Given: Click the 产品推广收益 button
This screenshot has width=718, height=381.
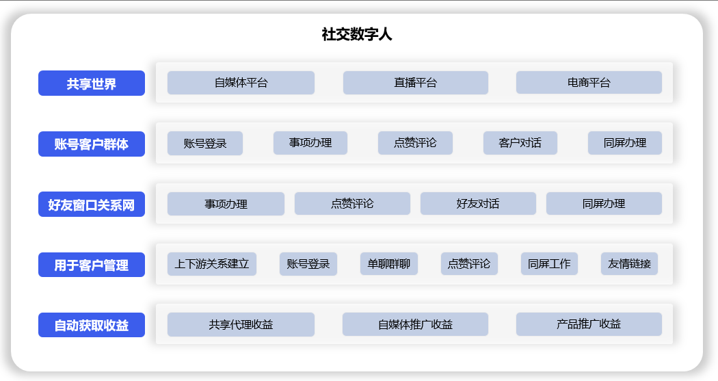Looking at the screenshot, I should [589, 324].
